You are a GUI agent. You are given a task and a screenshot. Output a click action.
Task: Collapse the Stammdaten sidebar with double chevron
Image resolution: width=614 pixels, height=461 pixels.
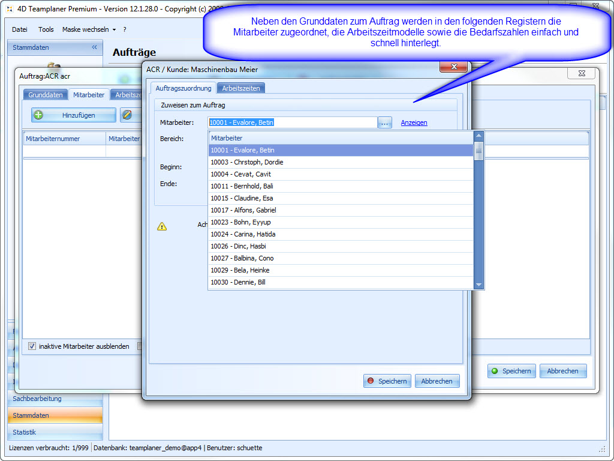pyautogui.click(x=94, y=47)
